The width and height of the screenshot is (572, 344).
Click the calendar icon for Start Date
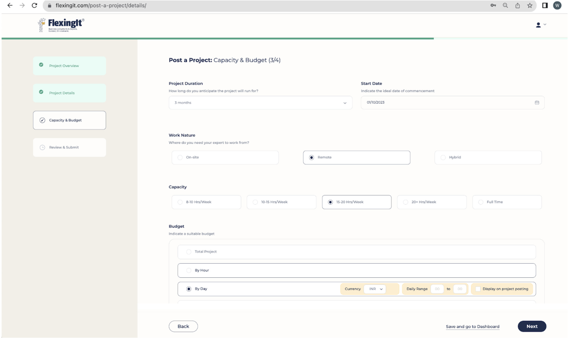click(x=537, y=102)
